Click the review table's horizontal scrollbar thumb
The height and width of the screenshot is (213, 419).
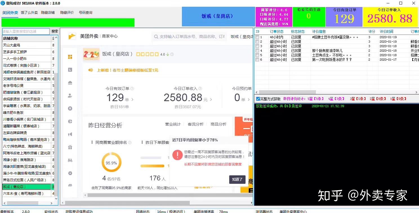click(287, 92)
